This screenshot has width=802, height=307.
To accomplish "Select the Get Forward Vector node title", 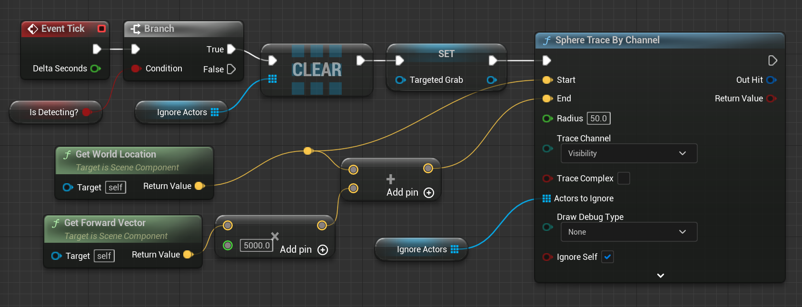I will click(x=105, y=223).
